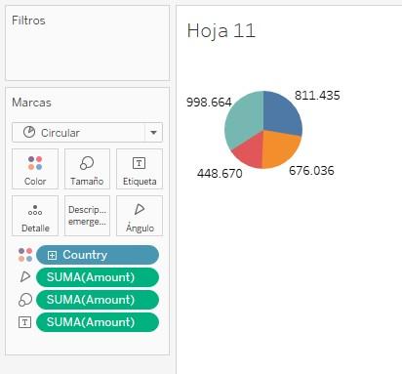402x374 pixels.
Task: Click the mark type dropdown arrow
Action: [x=153, y=133]
